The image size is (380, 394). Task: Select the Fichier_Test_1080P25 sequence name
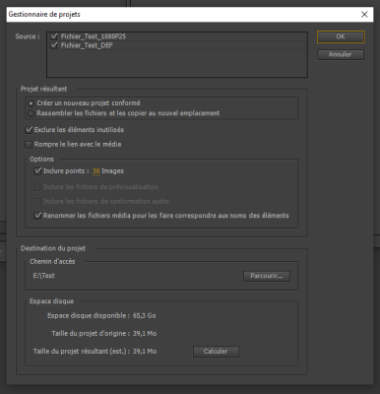[94, 36]
